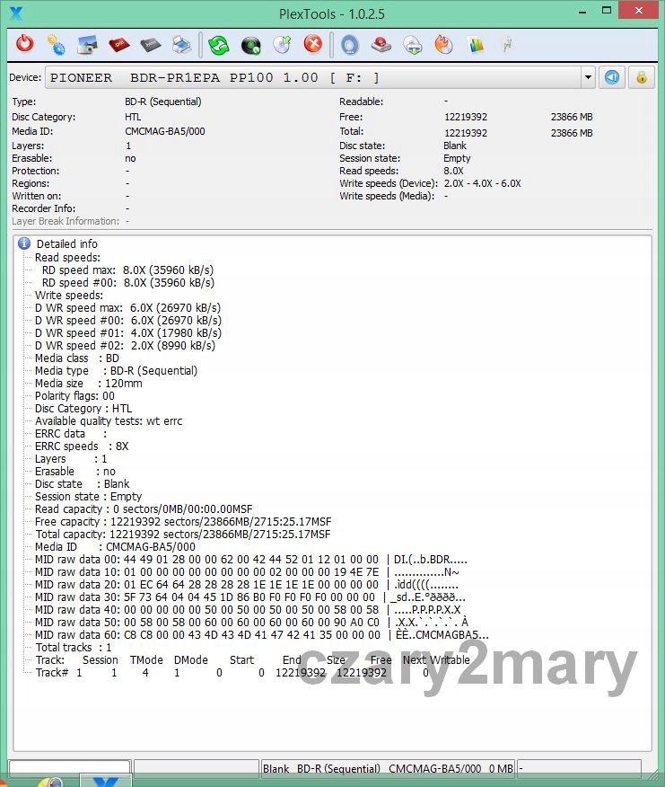This screenshot has height=787, width=665.
Task: Select the PIONEER BDR-PR1EPA device field
Action: pyautogui.click(x=314, y=77)
